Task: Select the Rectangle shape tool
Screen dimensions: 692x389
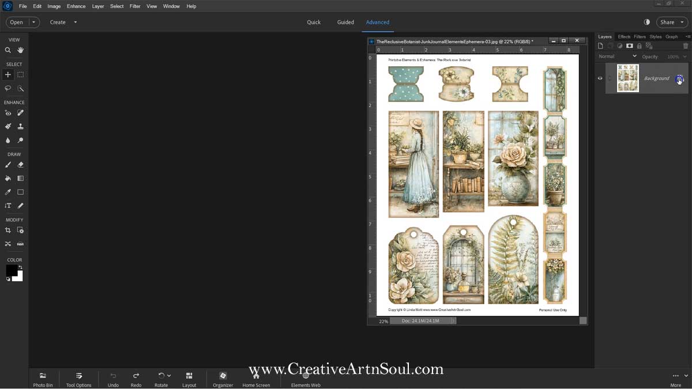Action: click(21, 192)
